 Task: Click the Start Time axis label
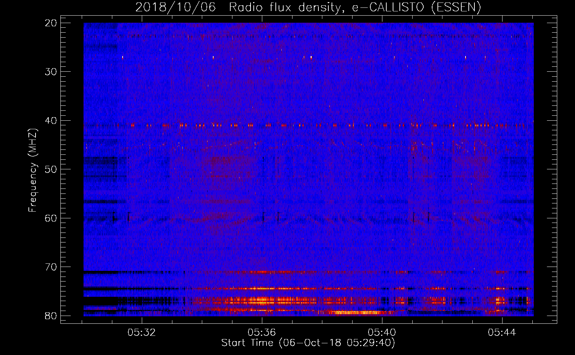pyautogui.click(x=308, y=343)
